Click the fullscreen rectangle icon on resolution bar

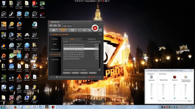point(100,34)
